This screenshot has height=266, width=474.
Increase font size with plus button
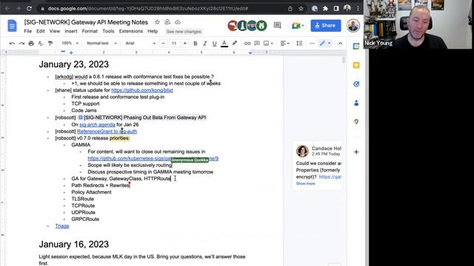pyautogui.click(x=184, y=44)
